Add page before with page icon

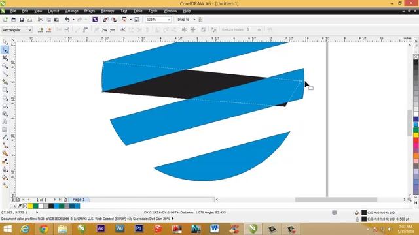[x=18, y=200]
